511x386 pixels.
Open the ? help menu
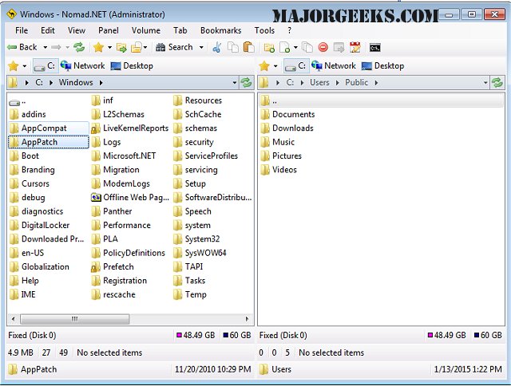pyautogui.click(x=289, y=30)
